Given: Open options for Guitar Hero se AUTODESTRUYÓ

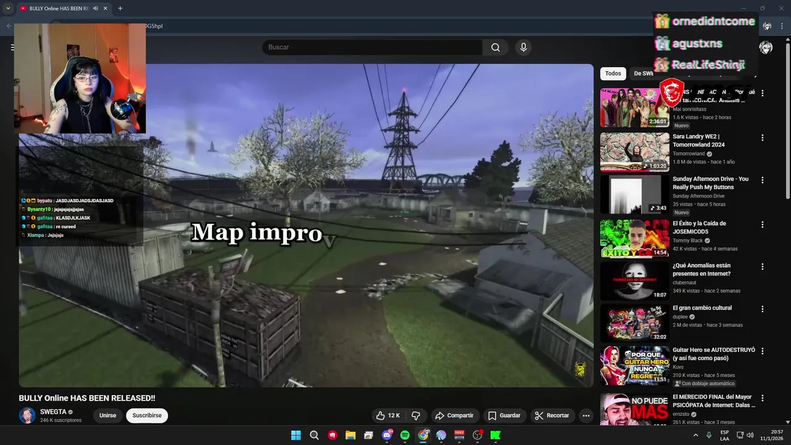Looking at the screenshot, I should point(763,351).
